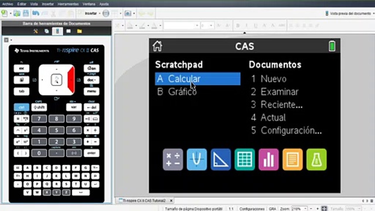The image size is (375, 211).
Task: Open the Utilities panel icon
Action: click(x=68, y=31)
